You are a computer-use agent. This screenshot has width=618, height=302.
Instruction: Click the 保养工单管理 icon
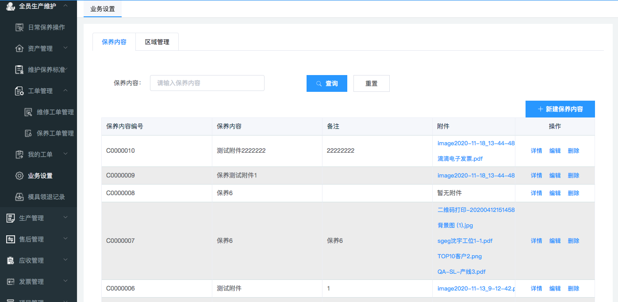pyautogui.click(x=28, y=133)
